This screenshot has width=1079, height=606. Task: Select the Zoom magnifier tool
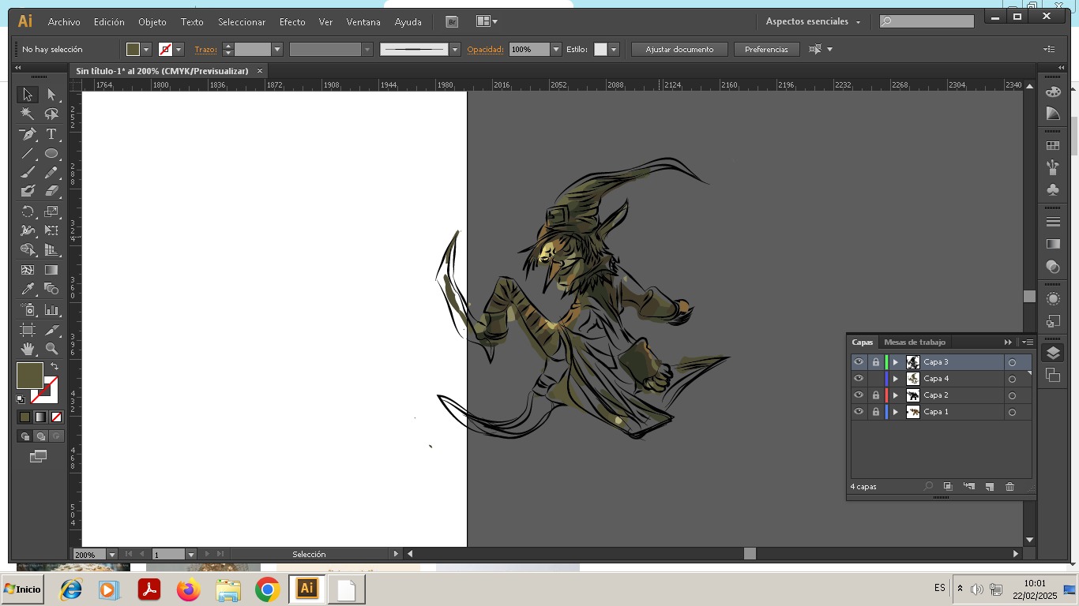pyautogui.click(x=51, y=349)
